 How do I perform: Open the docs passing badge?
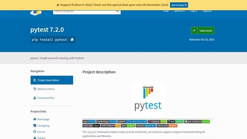point(128,125)
